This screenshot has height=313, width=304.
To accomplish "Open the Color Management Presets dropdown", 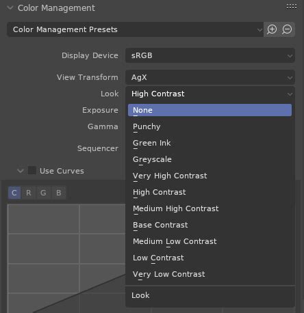I will point(136,29).
